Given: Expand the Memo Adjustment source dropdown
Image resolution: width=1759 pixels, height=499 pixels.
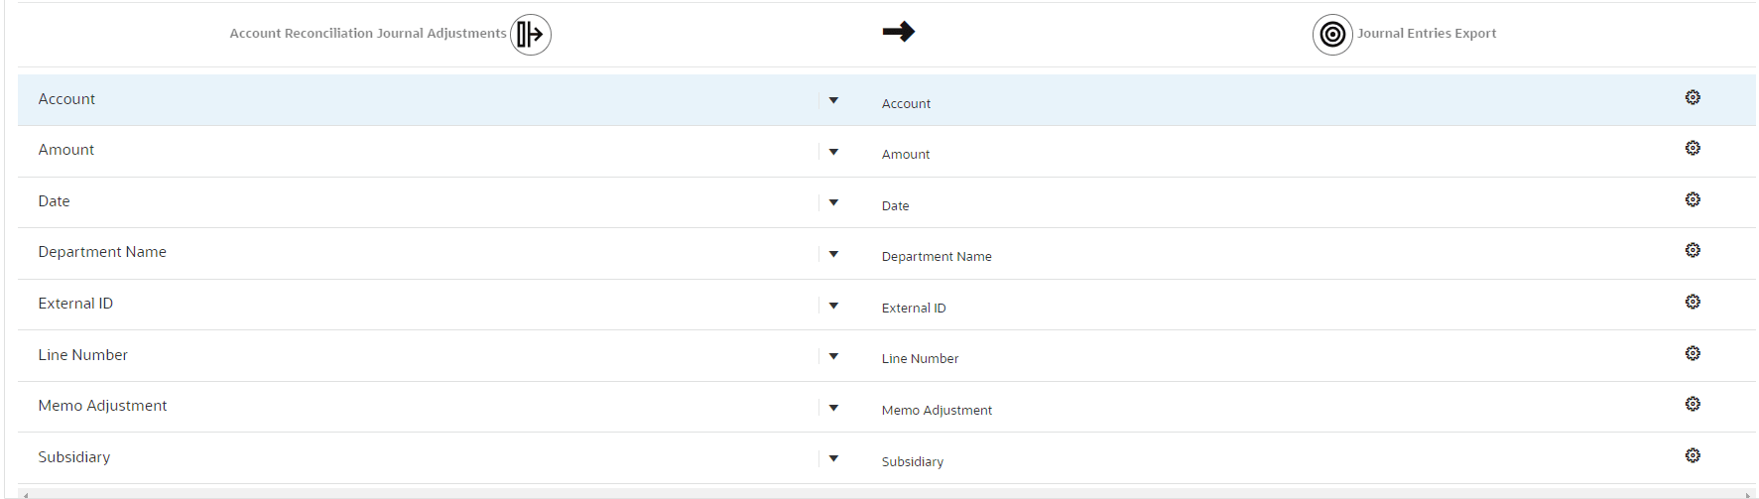Looking at the screenshot, I should (x=833, y=408).
